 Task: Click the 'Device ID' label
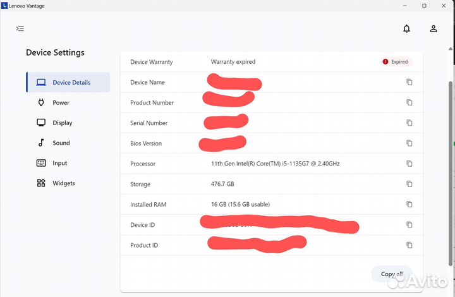click(142, 225)
